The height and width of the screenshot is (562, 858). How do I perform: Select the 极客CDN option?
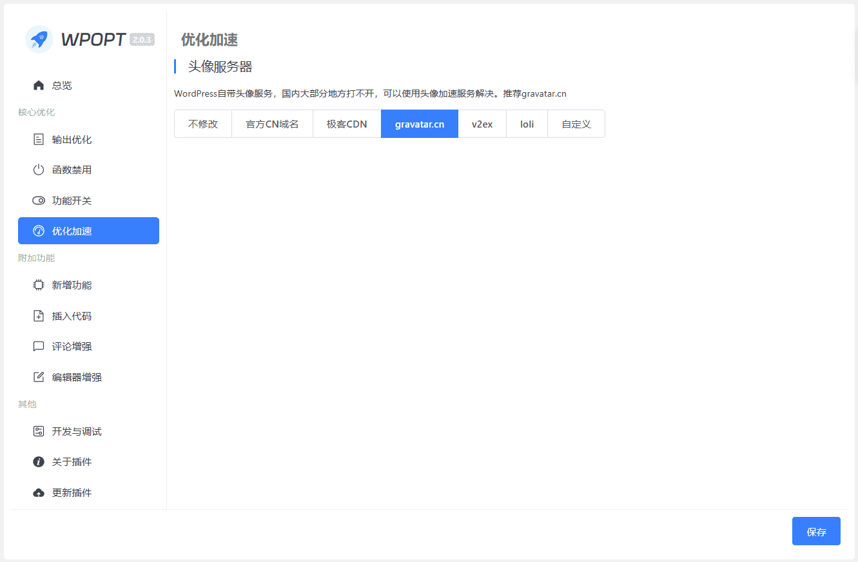(346, 124)
